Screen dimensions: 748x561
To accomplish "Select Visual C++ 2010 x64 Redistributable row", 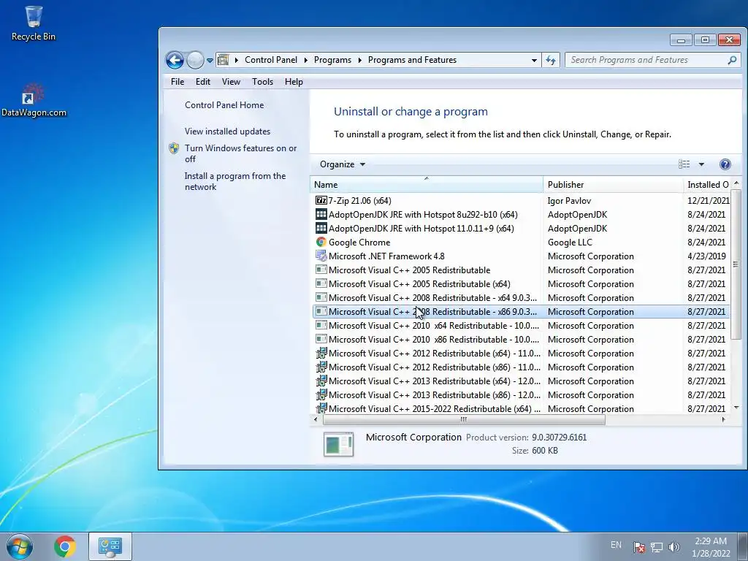I will 521,325.
